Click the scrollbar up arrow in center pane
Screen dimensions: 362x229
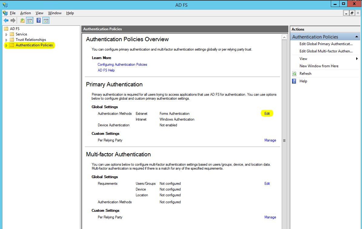284,37
